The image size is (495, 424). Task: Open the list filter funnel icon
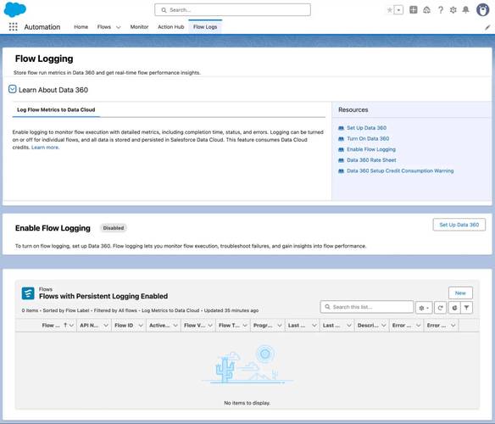pos(466,308)
